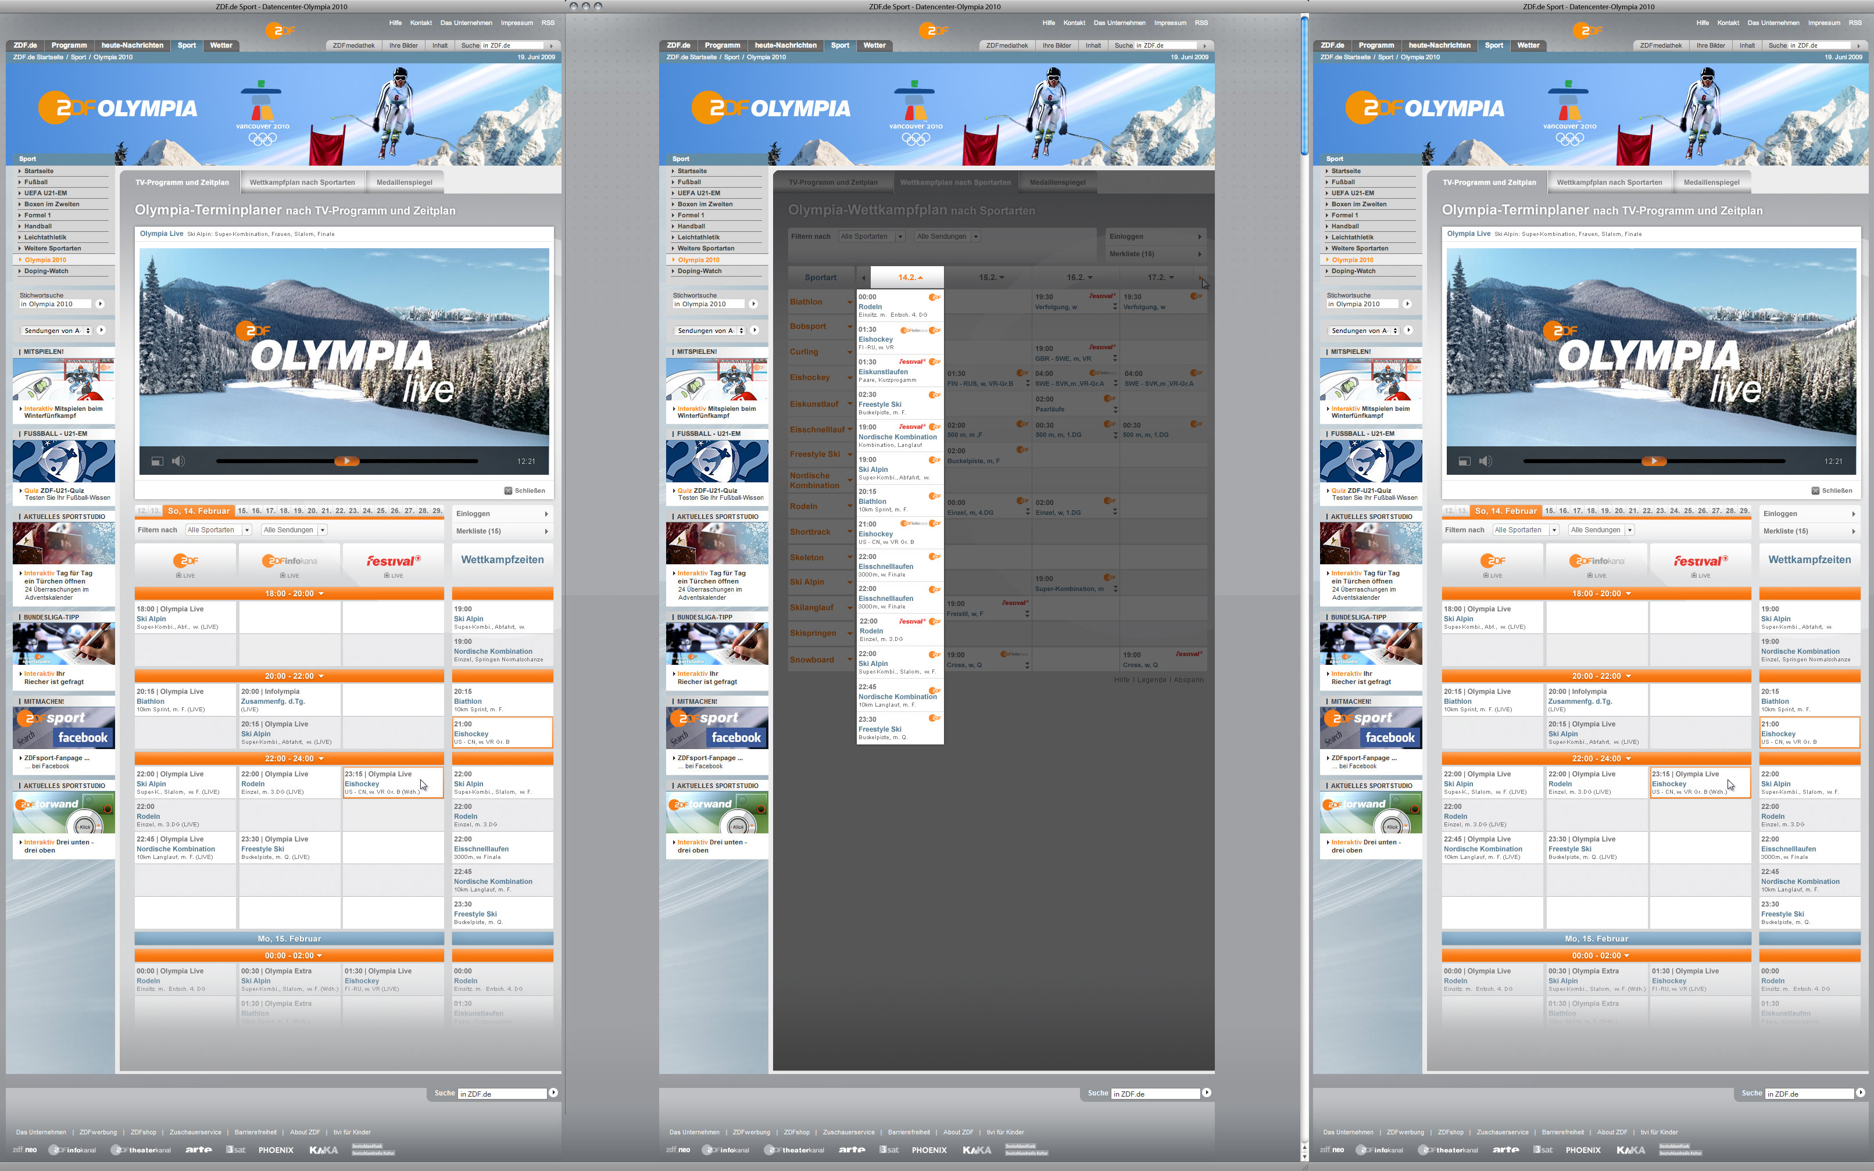This screenshot has width=1874, height=1171.
Task: Click player size icon in left window video
Action: [156, 461]
